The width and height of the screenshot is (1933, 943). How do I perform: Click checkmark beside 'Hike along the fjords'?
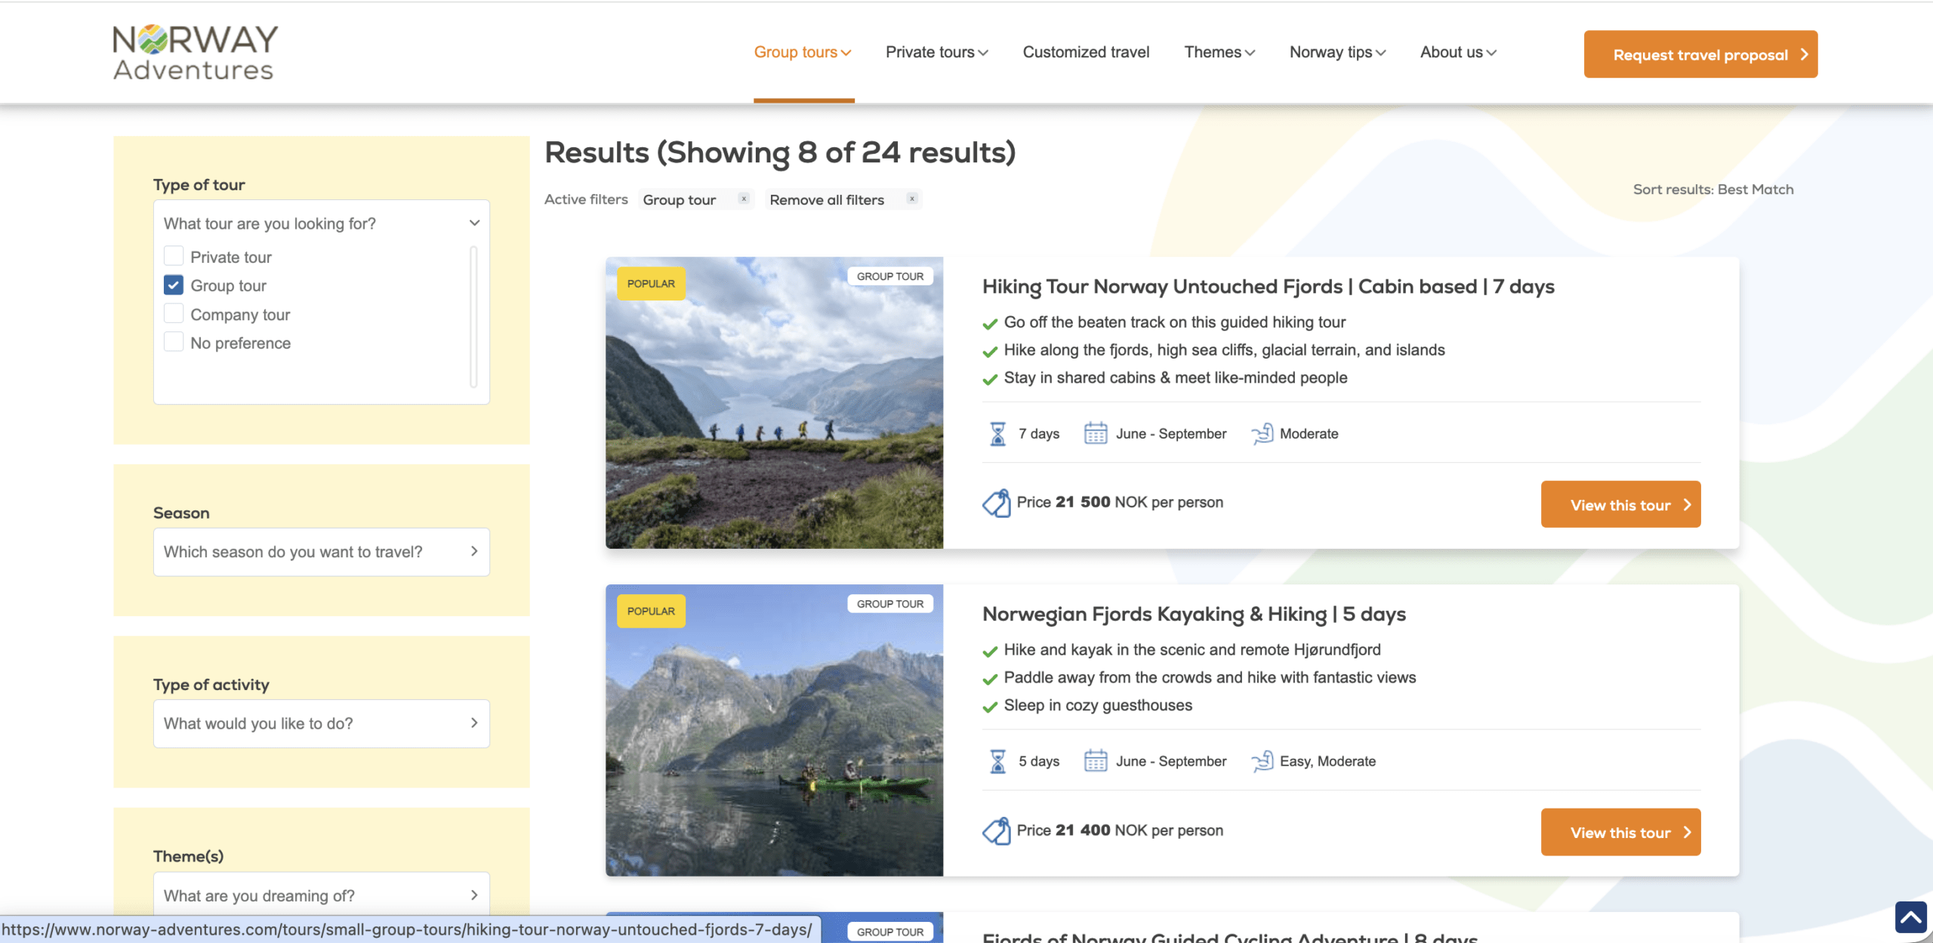point(990,352)
